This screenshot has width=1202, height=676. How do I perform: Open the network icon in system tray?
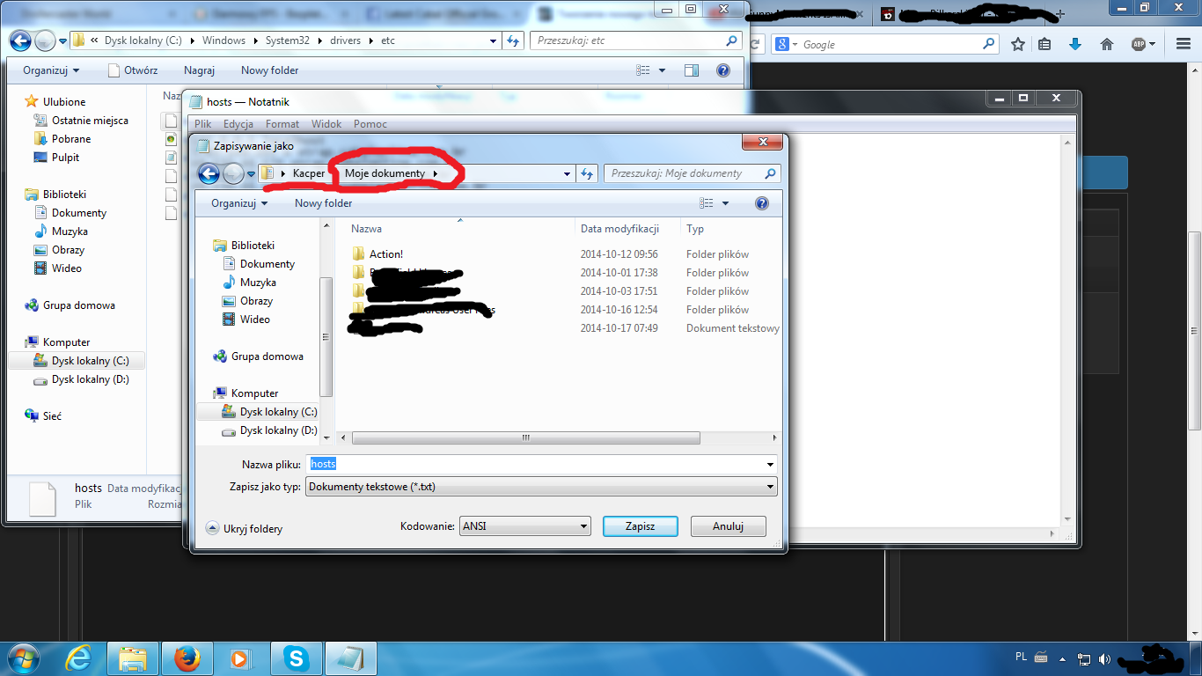(1085, 658)
